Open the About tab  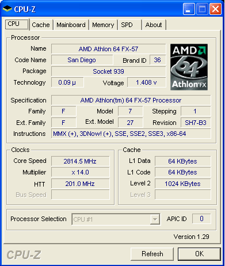coord(154,25)
